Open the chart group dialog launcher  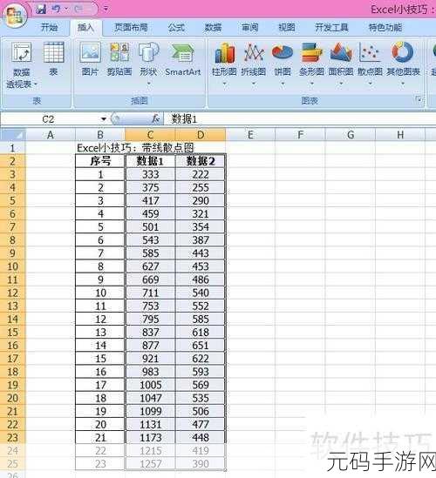pos(419,99)
